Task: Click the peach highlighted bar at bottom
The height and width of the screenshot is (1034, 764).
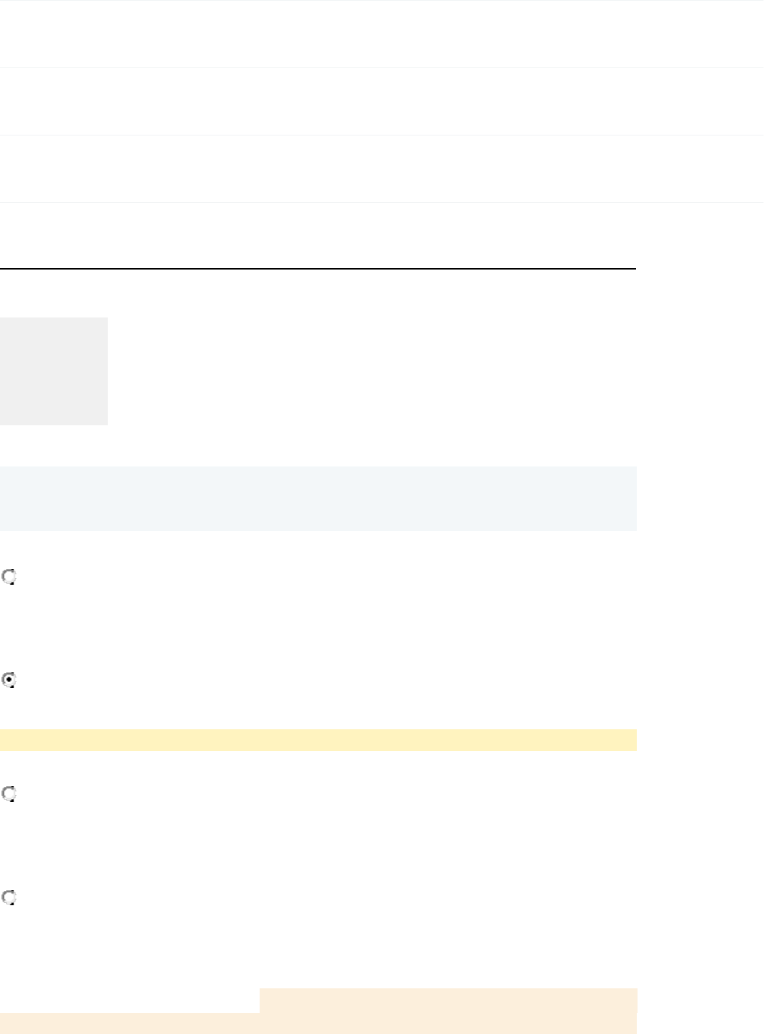Action: (x=447, y=1000)
